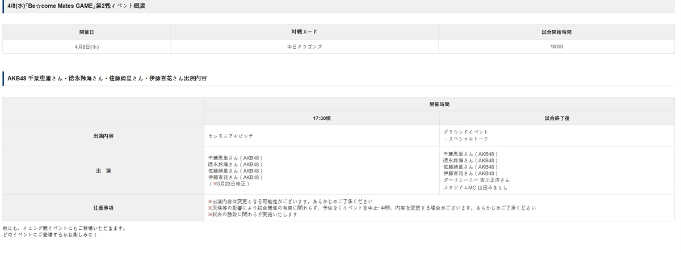The image size is (681, 253).
Task: Select the セレモニアルピッチ text
Action: [231, 136]
